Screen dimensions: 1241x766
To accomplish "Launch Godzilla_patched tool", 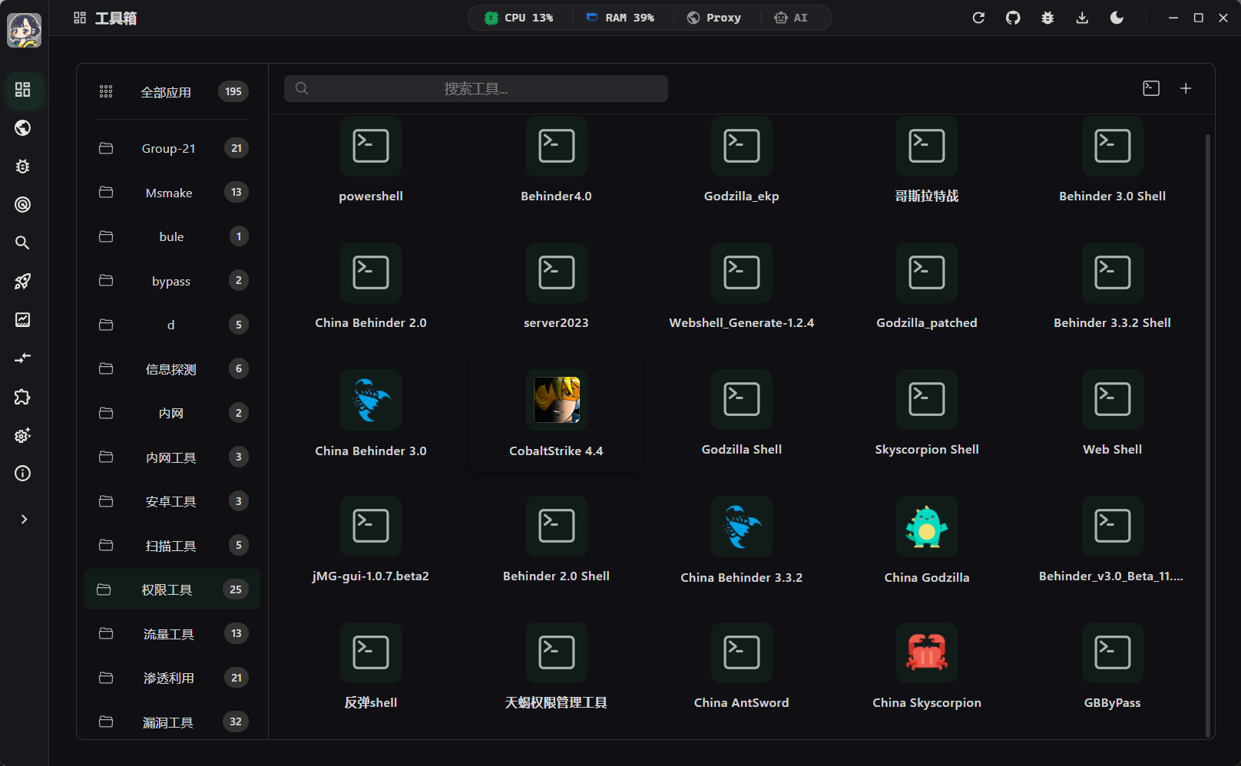I will (927, 288).
